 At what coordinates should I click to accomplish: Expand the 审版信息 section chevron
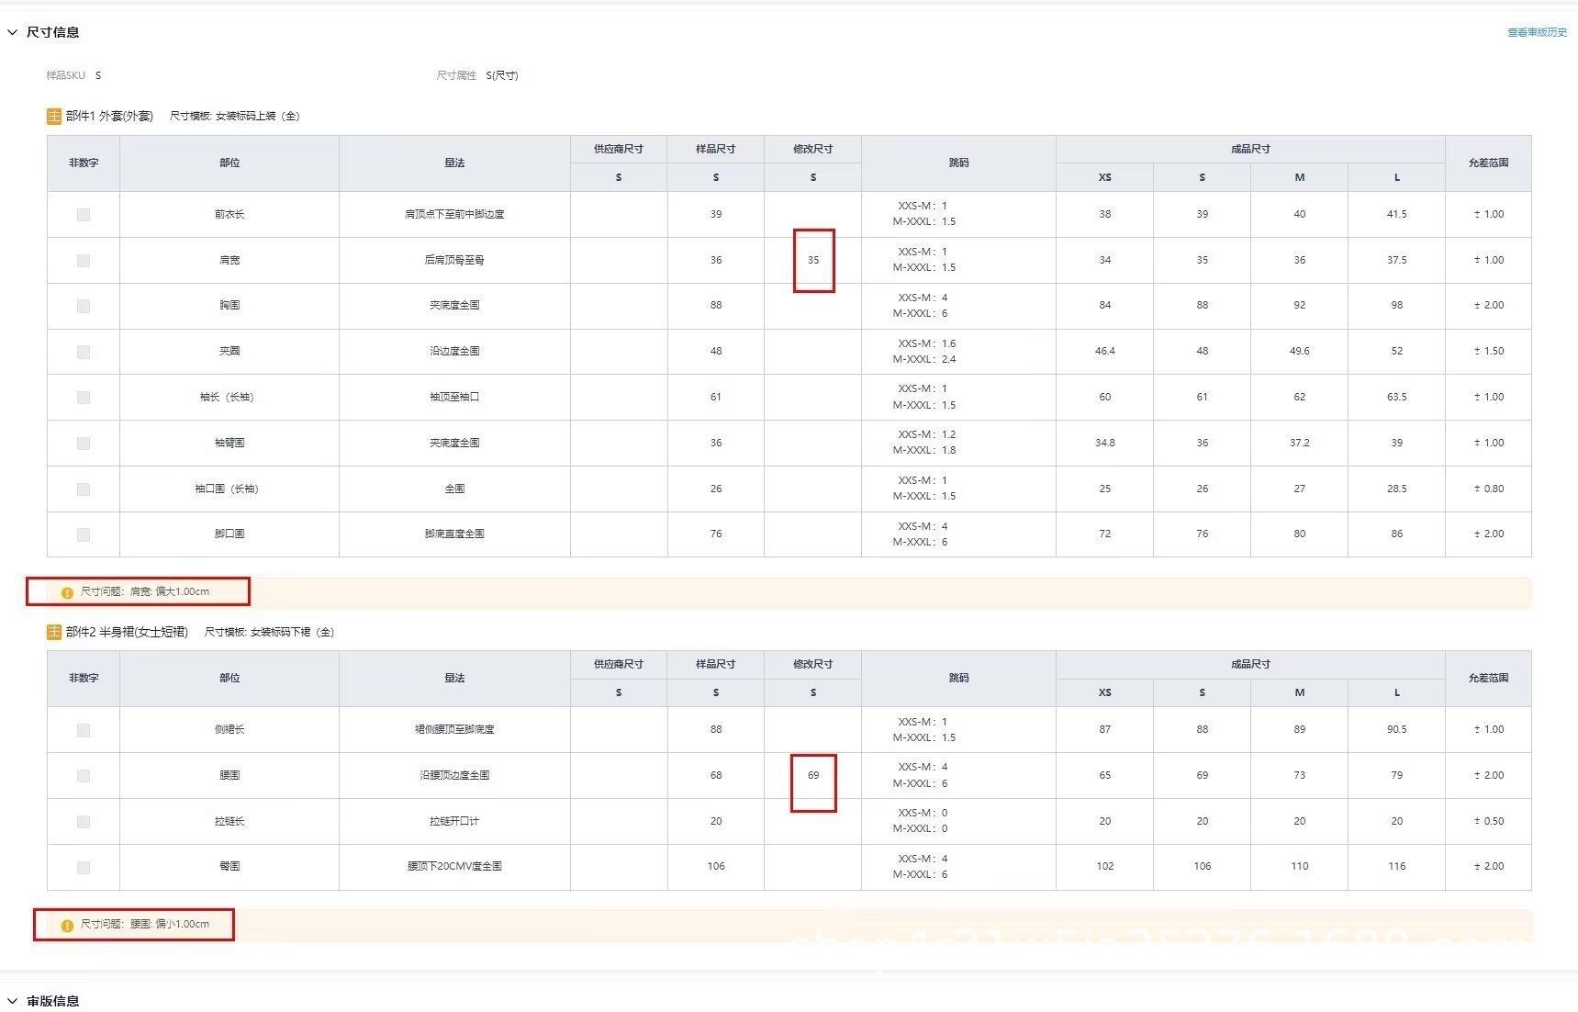click(x=13, y=1001)
